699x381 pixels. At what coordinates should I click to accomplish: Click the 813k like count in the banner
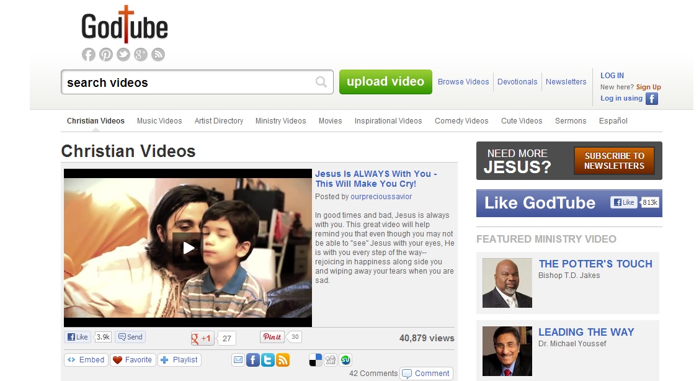tap(649, 202)
